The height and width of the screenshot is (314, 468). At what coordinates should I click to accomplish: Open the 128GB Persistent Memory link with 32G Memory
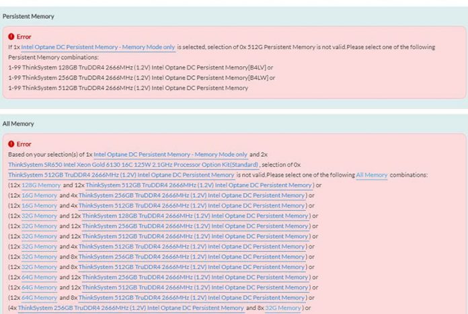tap(195, 216)
